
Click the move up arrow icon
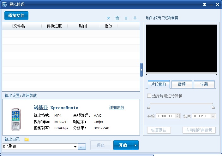tap(126, 18)
